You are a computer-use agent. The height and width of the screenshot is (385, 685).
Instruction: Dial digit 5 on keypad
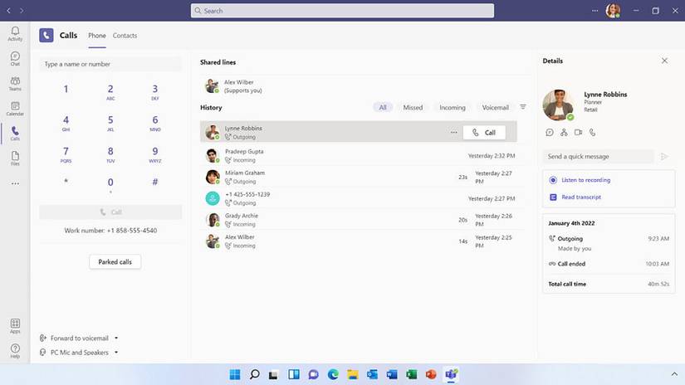click(110, 123)
